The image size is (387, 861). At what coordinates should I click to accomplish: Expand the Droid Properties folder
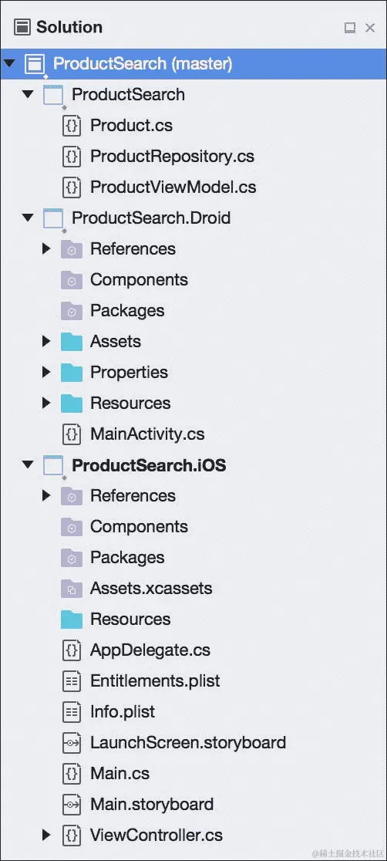pyautogui.click(x=46, y=373)
